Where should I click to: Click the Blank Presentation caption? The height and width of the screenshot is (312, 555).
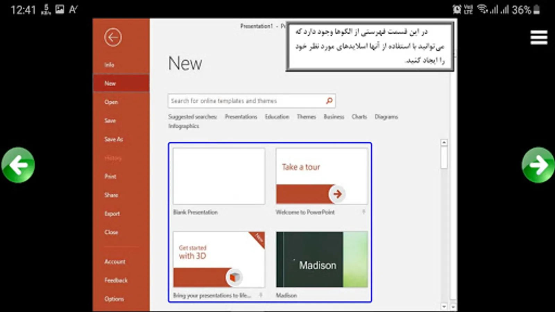coord(196,212)
